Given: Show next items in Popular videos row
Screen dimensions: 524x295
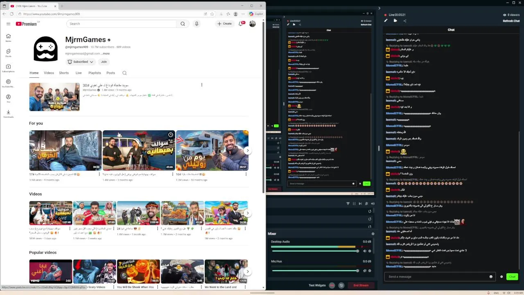Looking at the screenshot, I should tap(247, 271).
